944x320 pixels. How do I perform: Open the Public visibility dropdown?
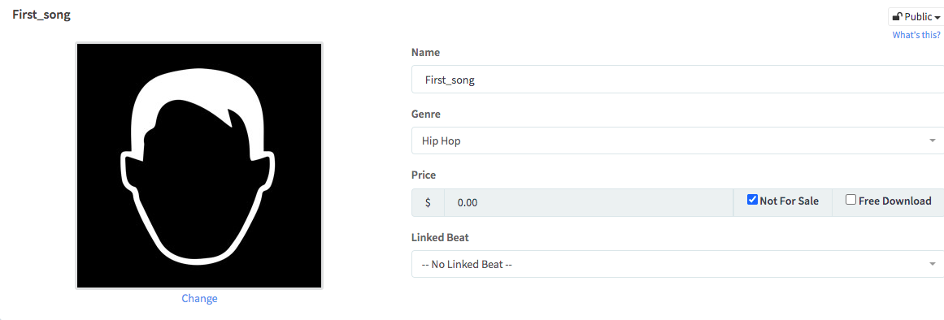click(x=916, y=17)
